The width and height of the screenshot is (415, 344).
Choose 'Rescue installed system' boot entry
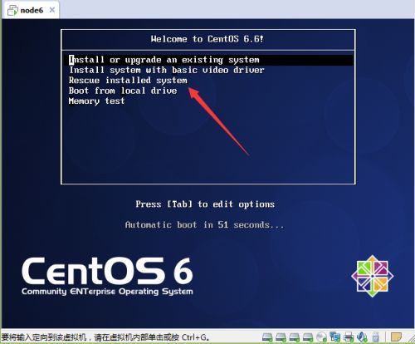pyautogui.click(x=128, y=81)
